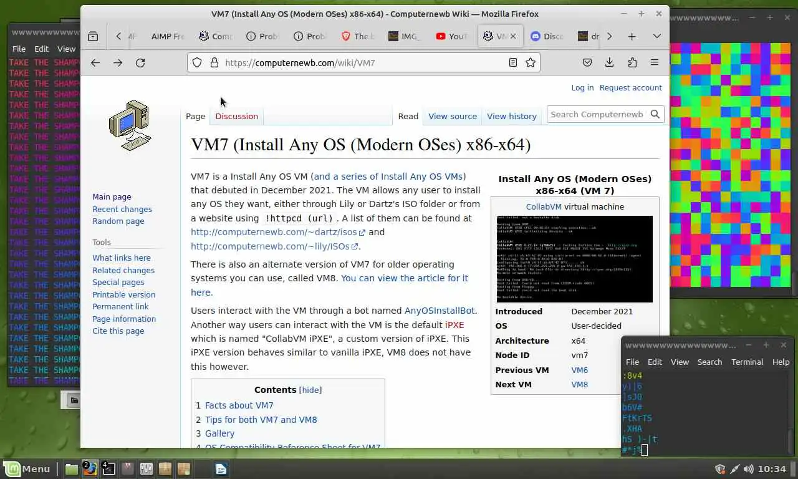
Task: Click the Request account link
Action: (630, 87)
